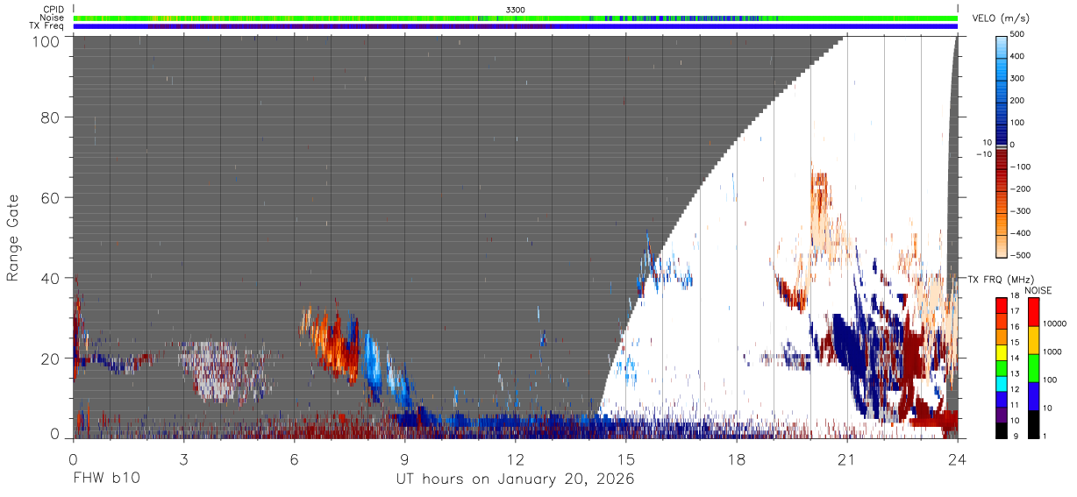Click the 9 hour tick label on time axis
This screenshot has width=1077, height=497.
[404, 459]
